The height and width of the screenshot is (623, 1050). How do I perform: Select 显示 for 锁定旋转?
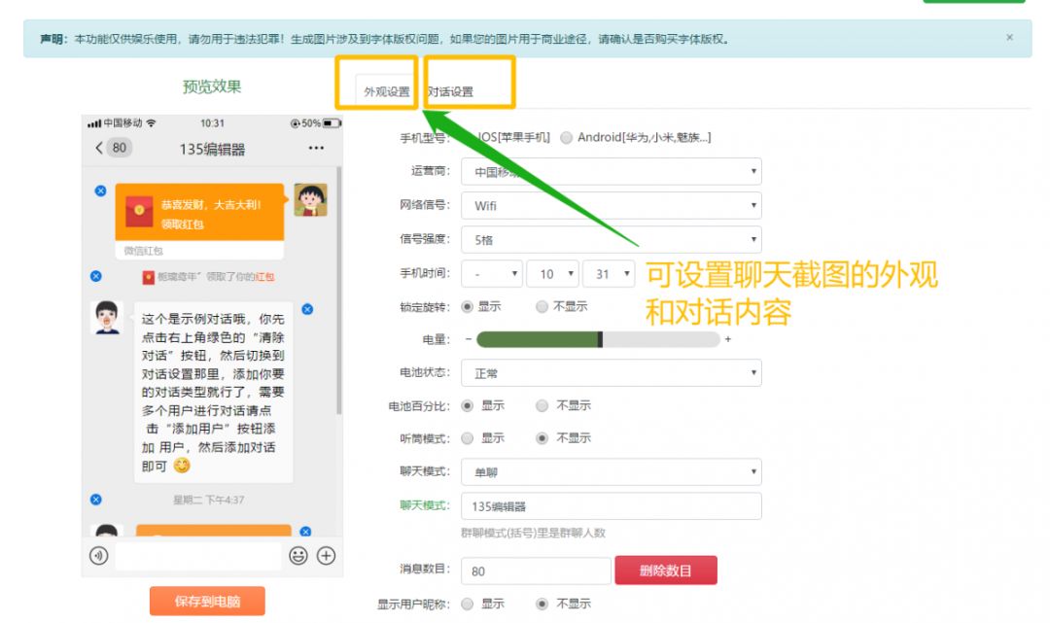tap(468, 306)
